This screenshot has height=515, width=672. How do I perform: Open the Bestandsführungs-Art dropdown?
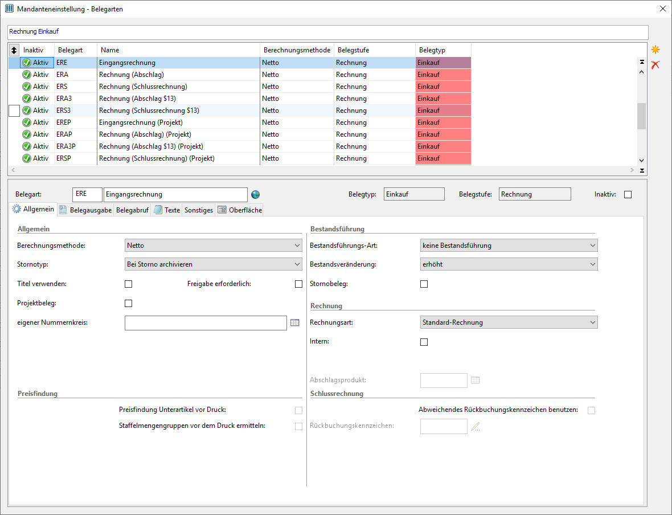coord(509,246)
